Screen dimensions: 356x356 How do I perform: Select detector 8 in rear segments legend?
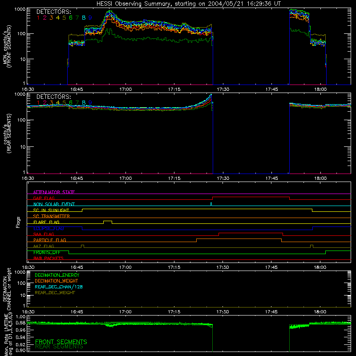pyautogui.click(x=84, y=103)
